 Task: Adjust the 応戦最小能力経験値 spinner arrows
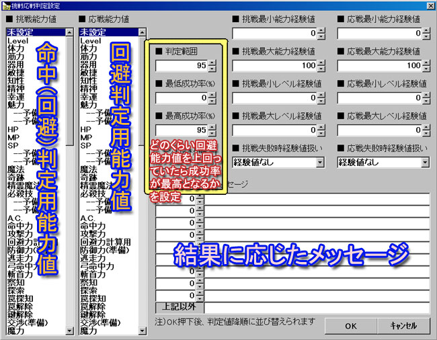[x=426, y=34]
